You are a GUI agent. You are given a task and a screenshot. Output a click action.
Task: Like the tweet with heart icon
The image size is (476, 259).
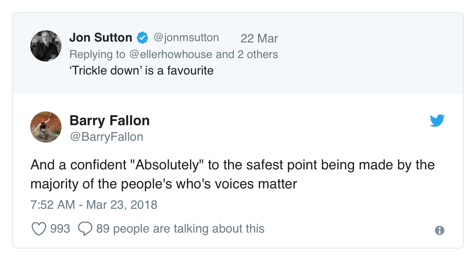[x=39, y=229]
